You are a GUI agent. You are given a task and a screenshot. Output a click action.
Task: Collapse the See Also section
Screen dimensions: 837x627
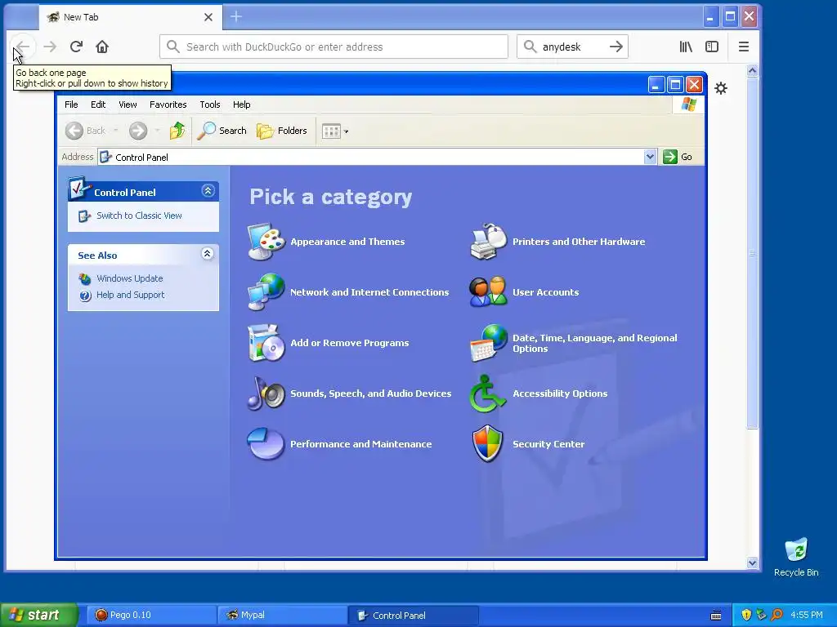coord(207,254)
